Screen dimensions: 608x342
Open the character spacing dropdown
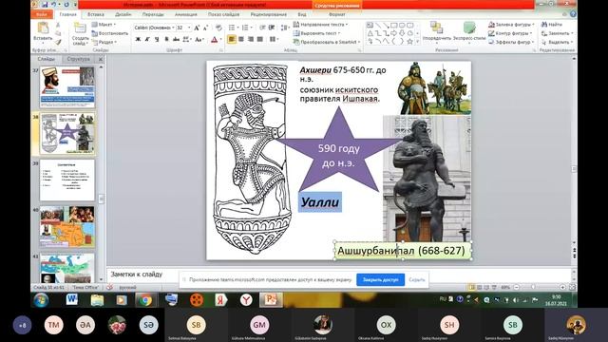pos(186,39)
